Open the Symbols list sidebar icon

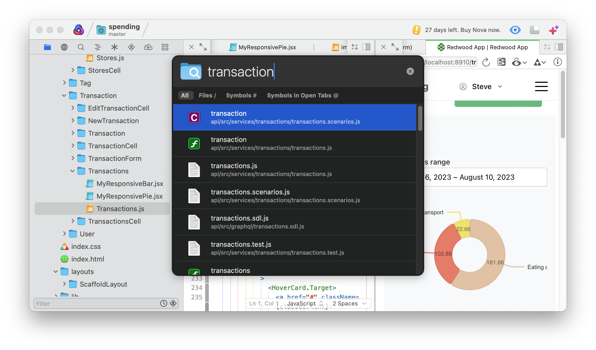tap(98, 47)
